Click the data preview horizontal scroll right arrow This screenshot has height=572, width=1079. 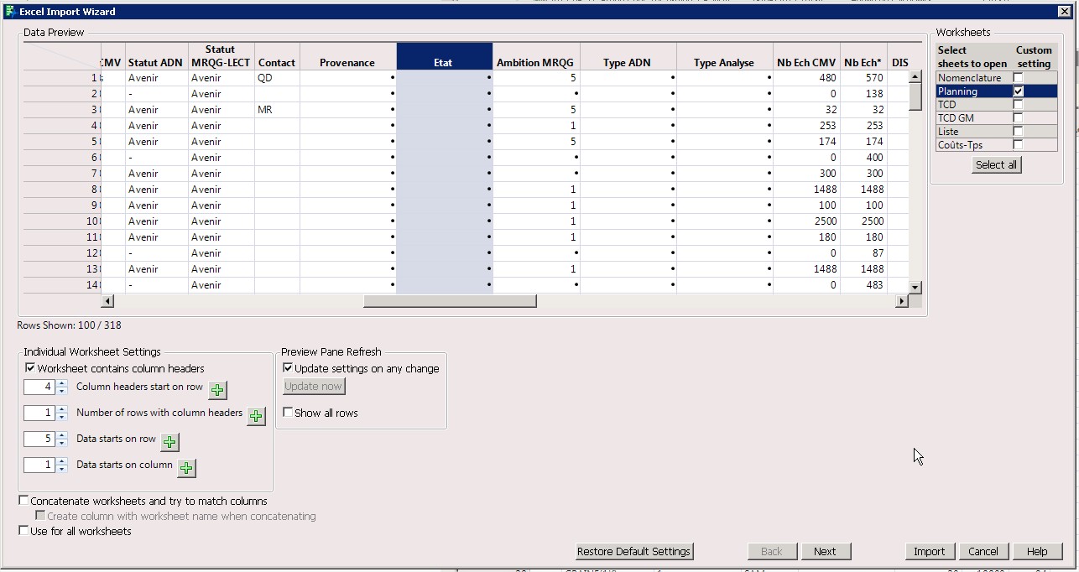(x=902, y=301)
